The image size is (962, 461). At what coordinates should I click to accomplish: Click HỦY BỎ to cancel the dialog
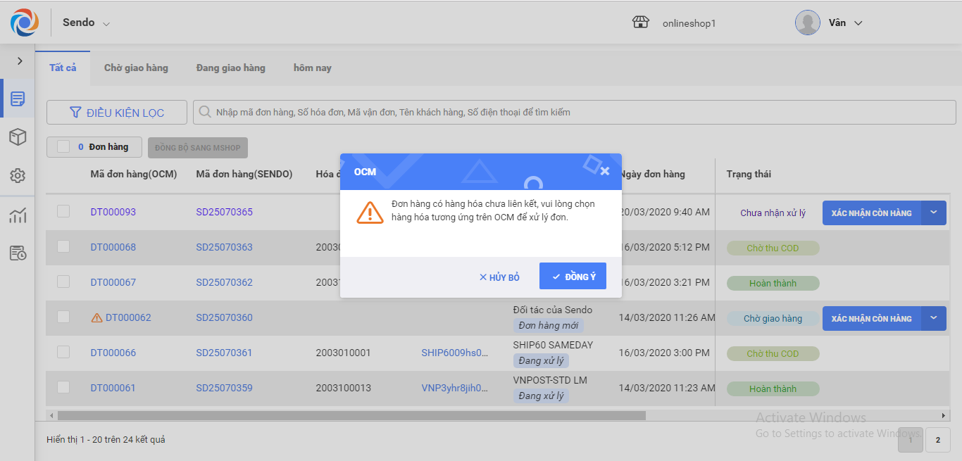tap(499, 277)
